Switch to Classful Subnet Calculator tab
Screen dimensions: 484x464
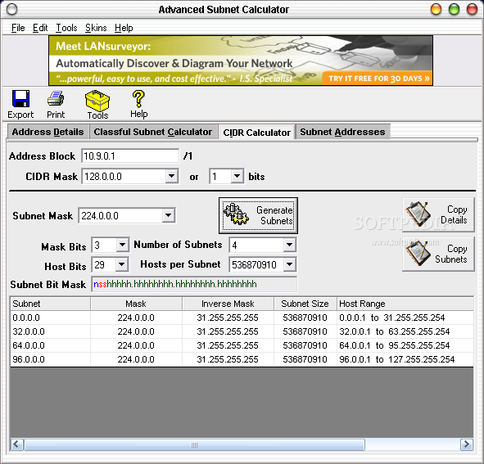(153, 132)
